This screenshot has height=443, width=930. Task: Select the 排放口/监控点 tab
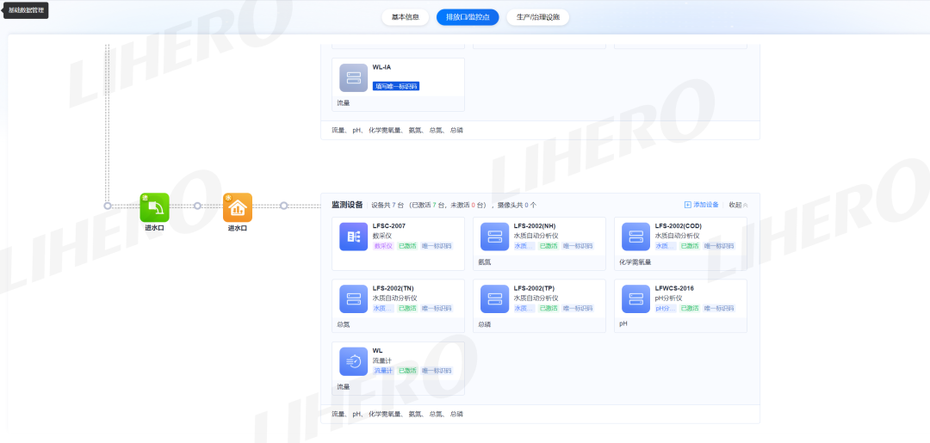click(x=468, y=17)
